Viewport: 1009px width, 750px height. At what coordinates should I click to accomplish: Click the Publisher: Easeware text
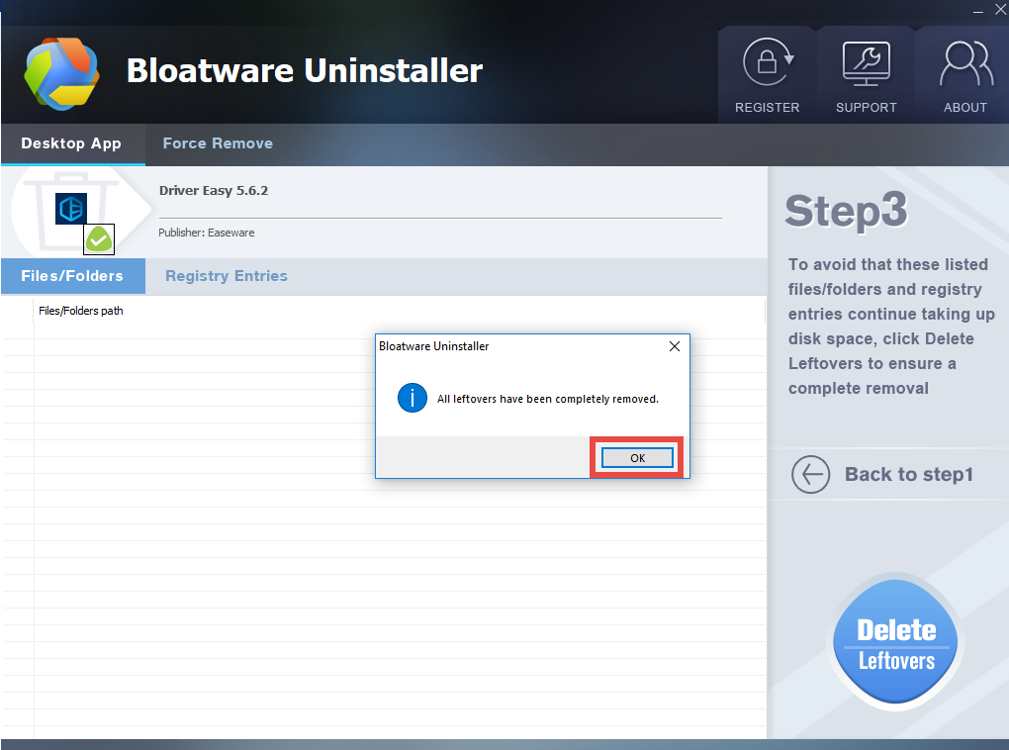[x=206, y=234]
